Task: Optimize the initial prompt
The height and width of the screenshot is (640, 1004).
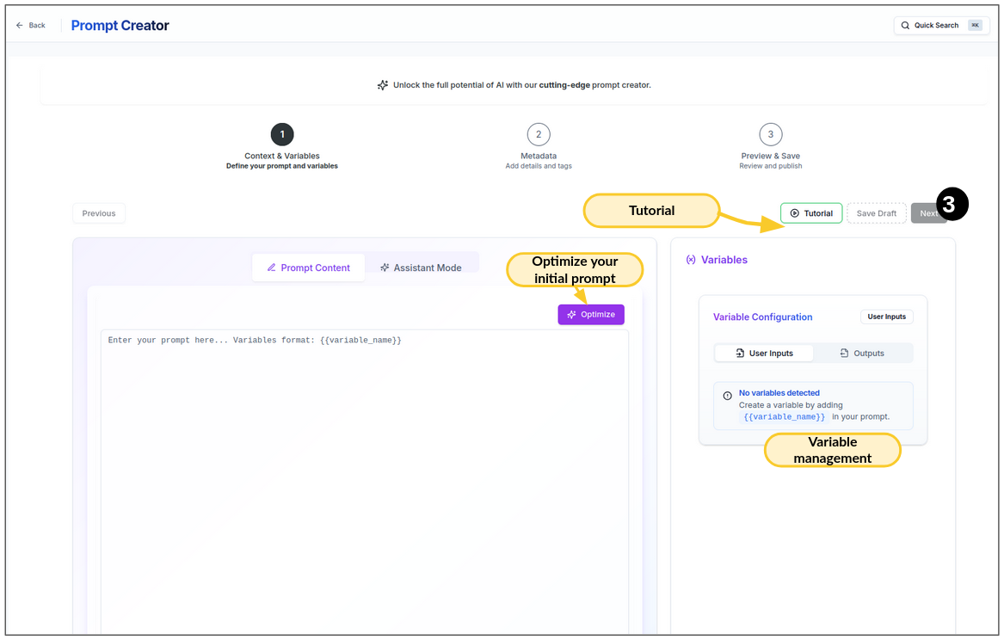Action: point(590,314)
